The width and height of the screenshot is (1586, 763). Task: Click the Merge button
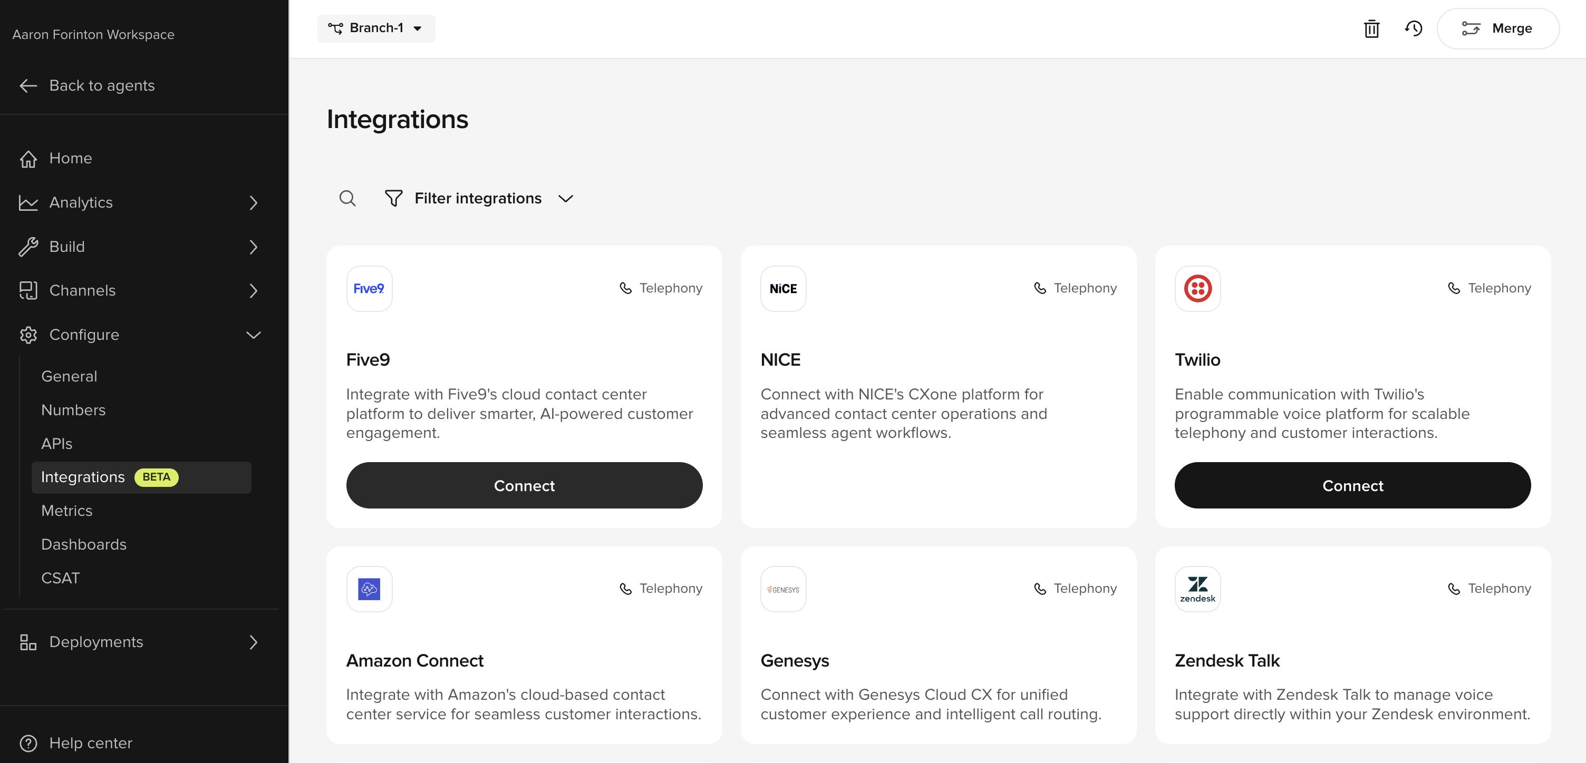click(1498, 28)
